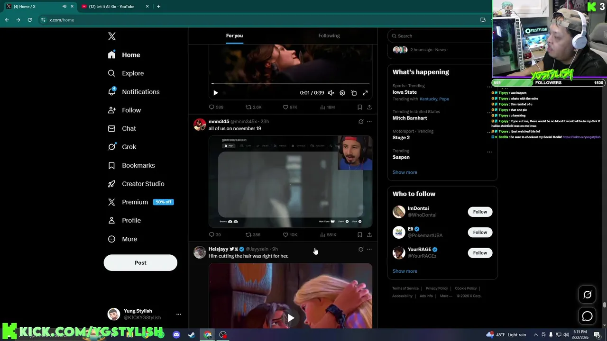607x341 pixels.
Task: Bookmark the 18M views post
Action: tap(360, 107)
